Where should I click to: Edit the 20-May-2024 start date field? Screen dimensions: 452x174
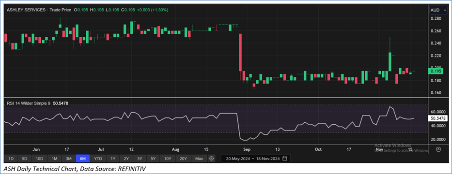237,159
